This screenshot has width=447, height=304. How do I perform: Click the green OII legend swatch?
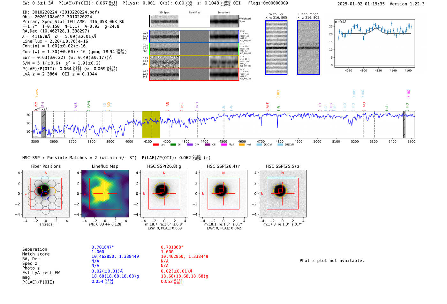[173, 145]
